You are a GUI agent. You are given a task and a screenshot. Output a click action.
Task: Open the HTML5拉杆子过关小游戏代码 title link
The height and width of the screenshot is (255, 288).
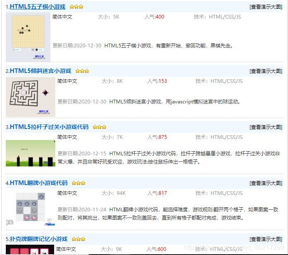(49, 127)
